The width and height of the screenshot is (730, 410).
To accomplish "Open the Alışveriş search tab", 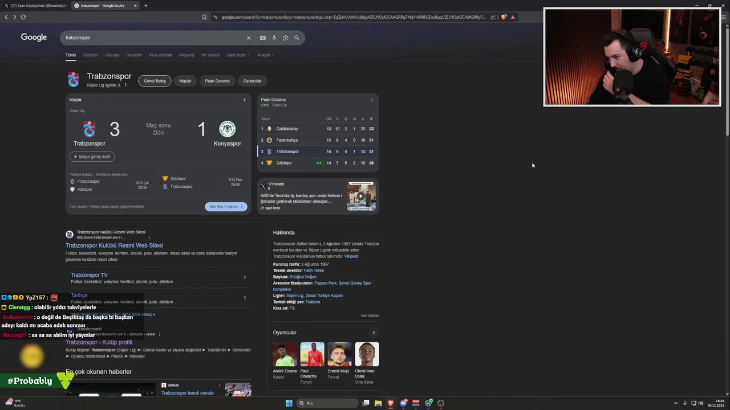I will pos(186,55).
